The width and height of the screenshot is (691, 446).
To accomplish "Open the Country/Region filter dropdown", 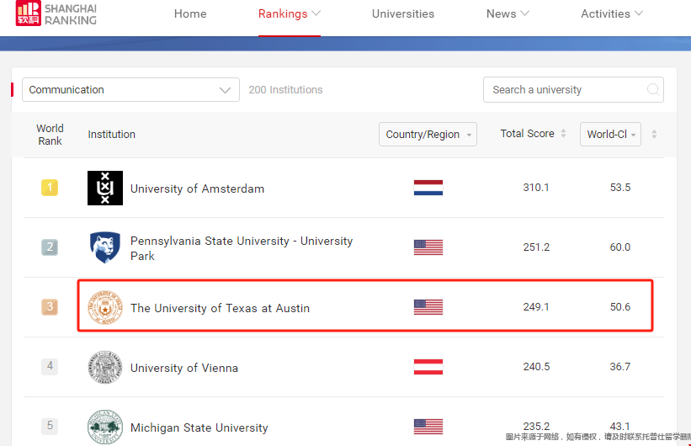I will click(x=428, y=134).
